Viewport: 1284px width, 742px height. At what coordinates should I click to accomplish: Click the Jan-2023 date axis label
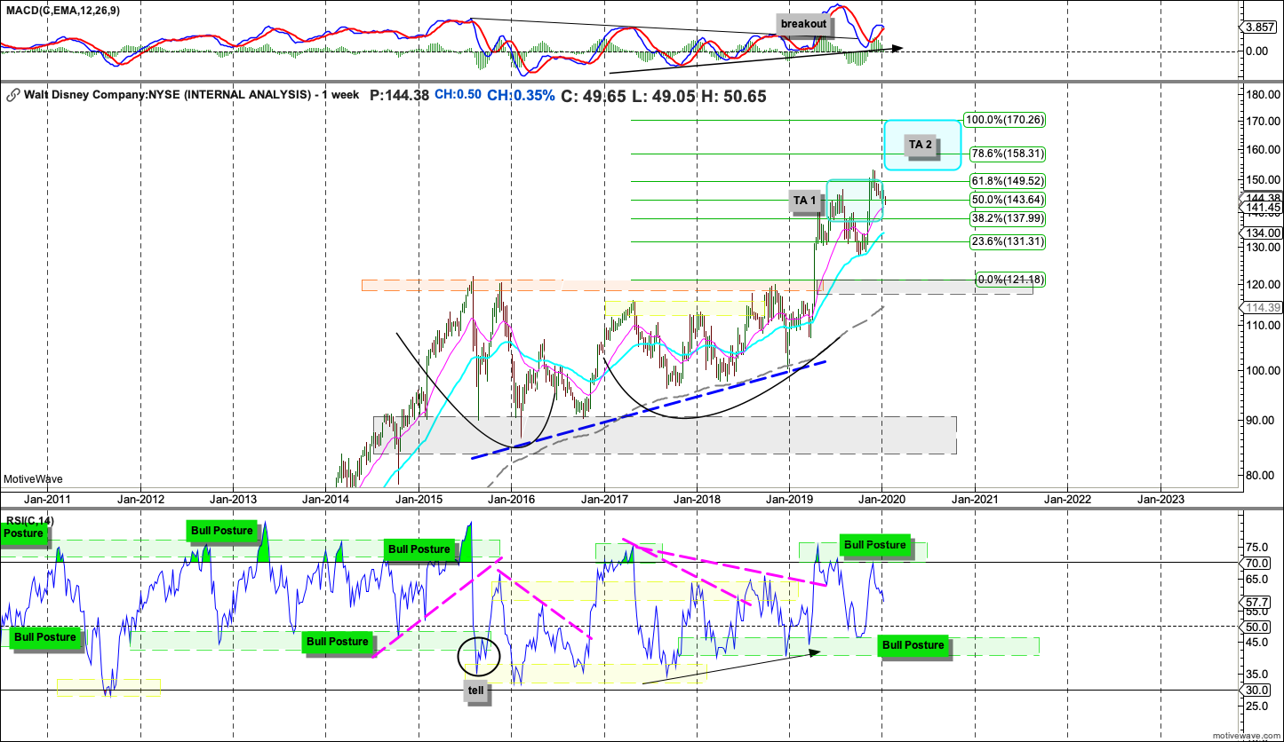click(1160, 499)
